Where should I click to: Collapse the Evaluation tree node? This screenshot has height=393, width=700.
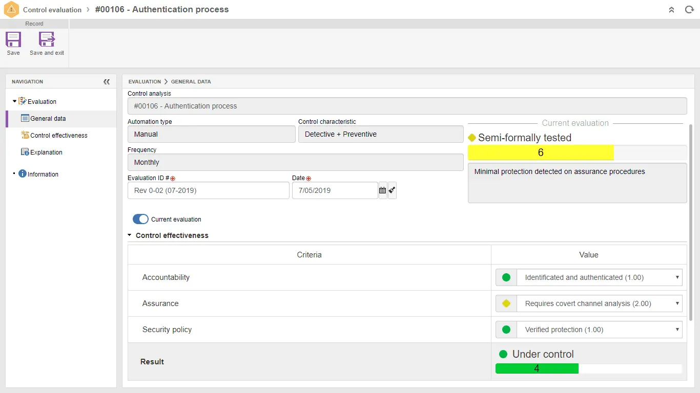[14, 101]
